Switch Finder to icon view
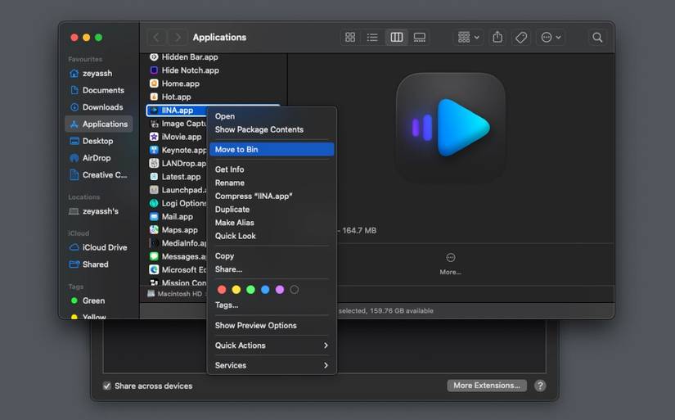The image size is (675, 420). pyautogui.click(x=350, y=38)
